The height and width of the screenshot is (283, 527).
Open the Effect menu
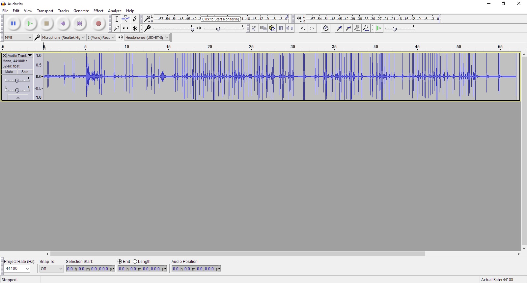[98, 11]
